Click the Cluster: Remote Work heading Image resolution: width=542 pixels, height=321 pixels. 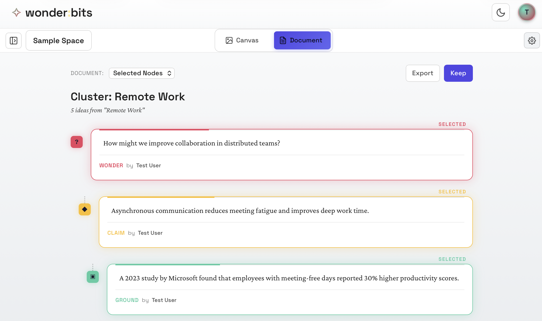(128, 97)
